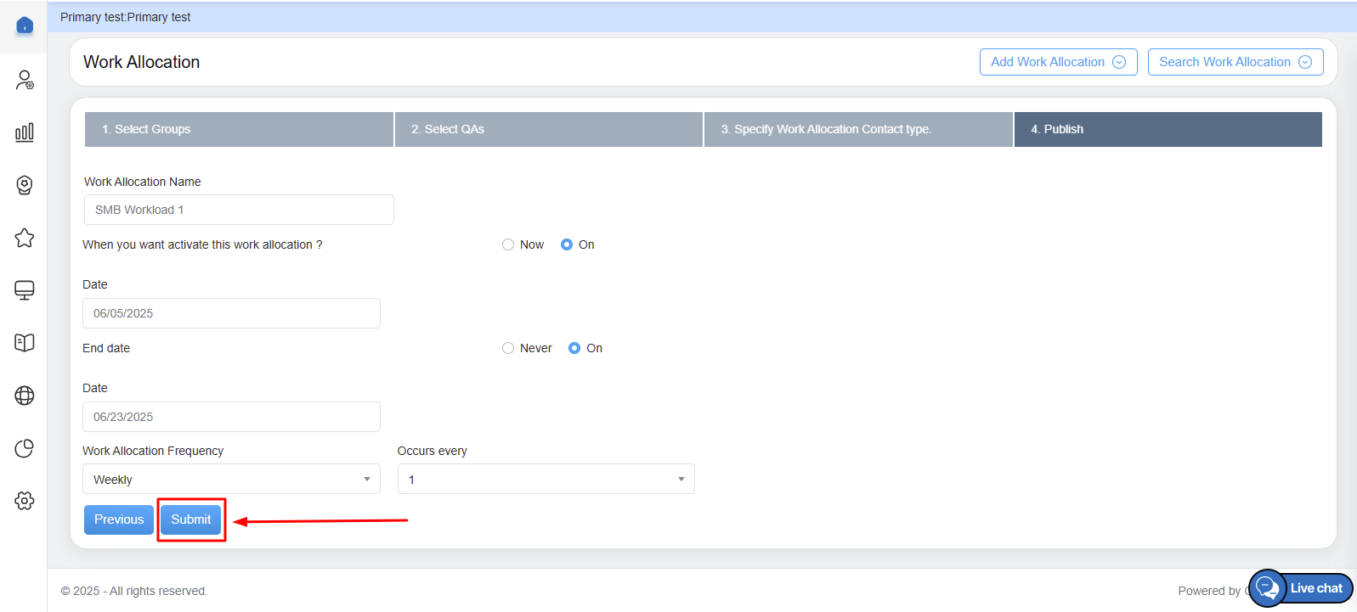Image resolution: width=1357 pixels, height=612 pixels.
Task: Open the 'Occurs every' dropdown
Action: [x=546, y=479]
